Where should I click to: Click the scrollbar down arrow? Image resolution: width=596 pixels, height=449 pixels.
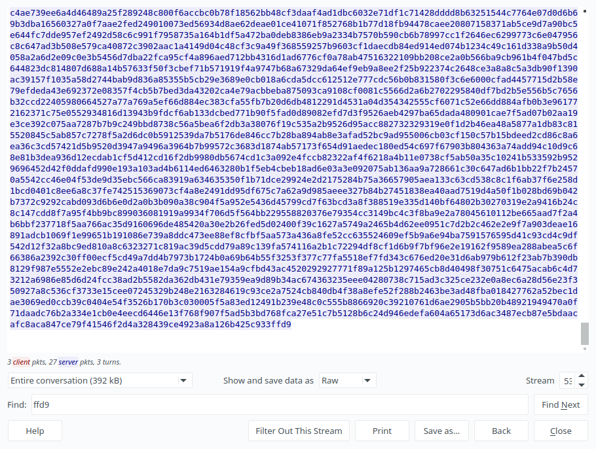pos(585,348)
